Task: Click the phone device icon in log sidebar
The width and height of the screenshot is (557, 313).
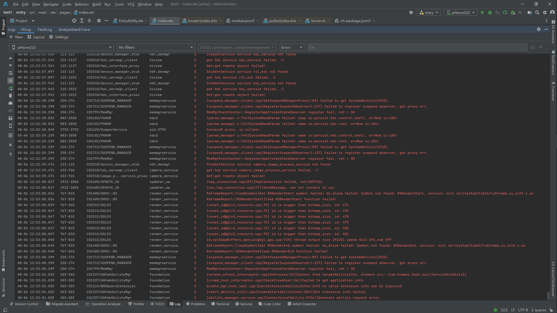Action: (x=10, y=126)
